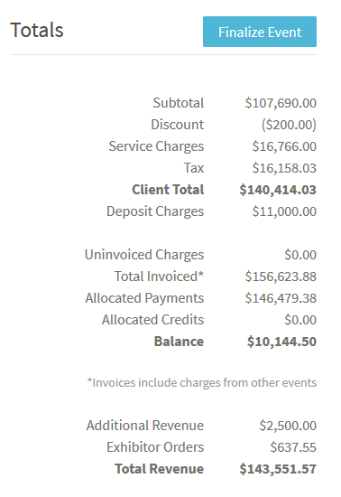Click the Tax amount $16,158.03

pyautogui.click(x=284, y=168)
